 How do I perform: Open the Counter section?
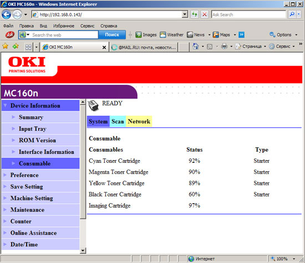40,221
